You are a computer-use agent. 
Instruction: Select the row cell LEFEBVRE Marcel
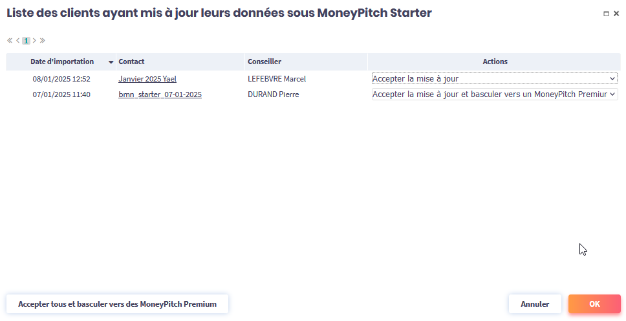277,79
